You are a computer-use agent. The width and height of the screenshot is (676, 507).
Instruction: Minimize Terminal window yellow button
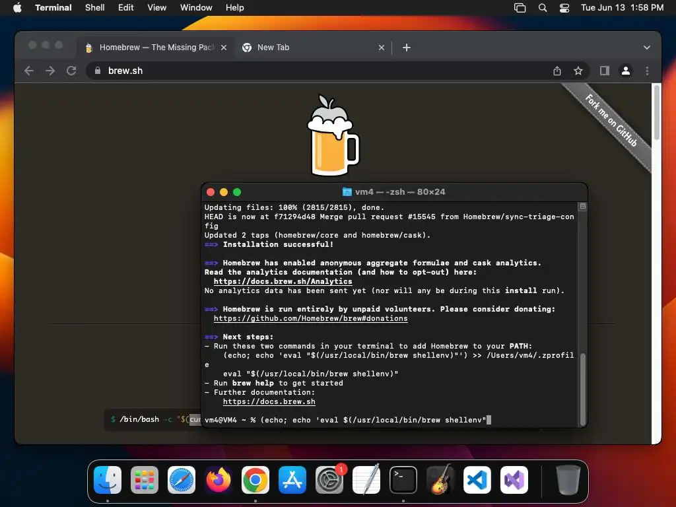224,192
